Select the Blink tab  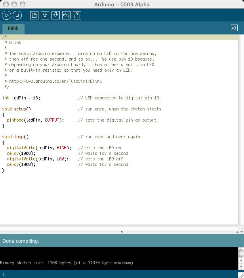pos(13,29)
